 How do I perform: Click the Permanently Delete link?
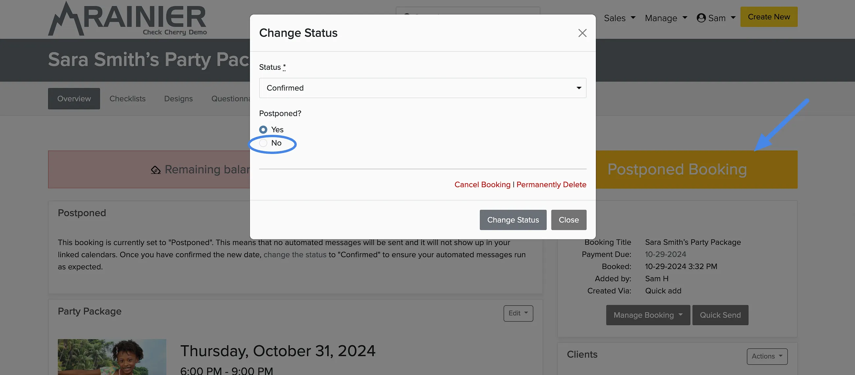[x=551, y=185]
